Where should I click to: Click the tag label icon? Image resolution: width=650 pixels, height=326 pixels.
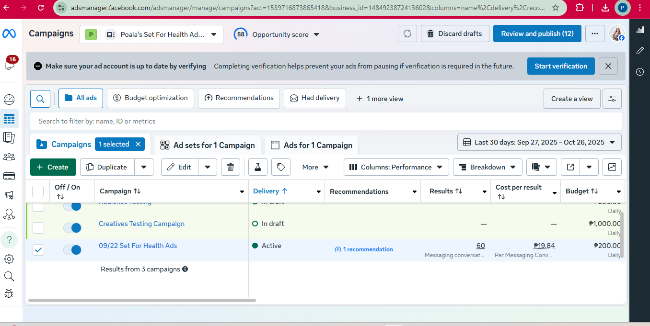281,167
